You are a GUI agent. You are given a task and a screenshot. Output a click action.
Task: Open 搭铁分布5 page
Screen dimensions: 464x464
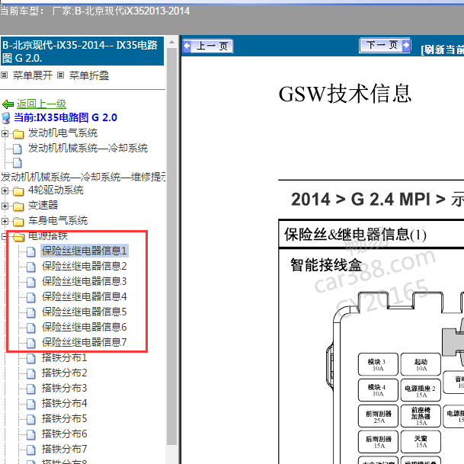64,419
